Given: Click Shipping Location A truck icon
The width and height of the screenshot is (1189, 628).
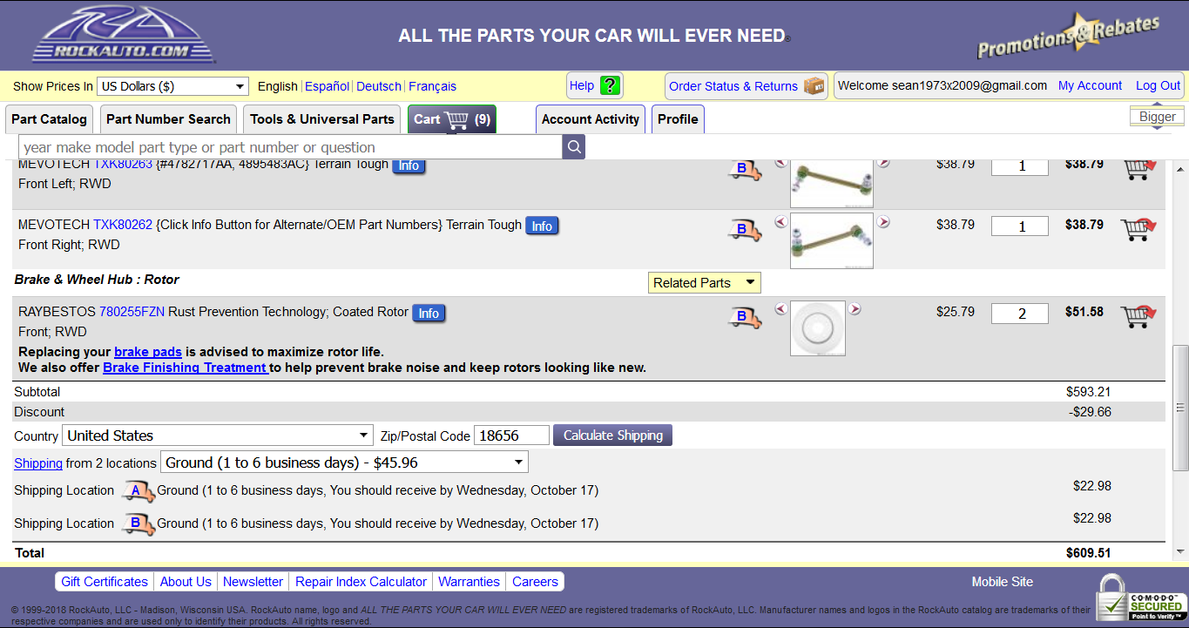Looking at the screenshot, I should [137, 491].
